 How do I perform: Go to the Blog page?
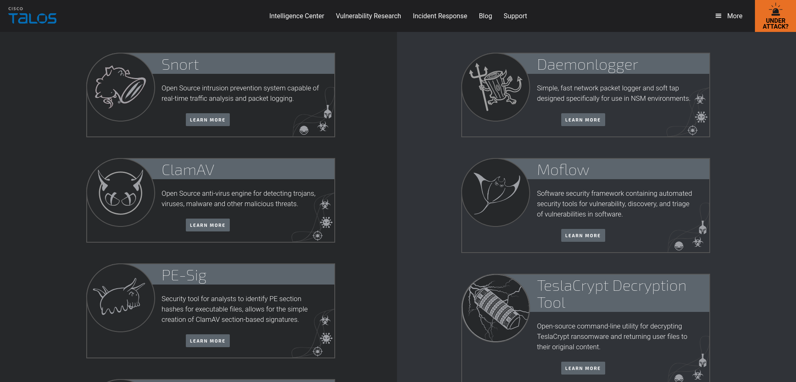pos(485,16)
